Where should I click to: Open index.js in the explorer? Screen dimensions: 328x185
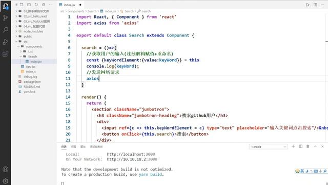pyautogui.click(x=31, y=71)
